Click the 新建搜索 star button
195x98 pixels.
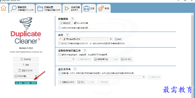(x=65, y=23)
